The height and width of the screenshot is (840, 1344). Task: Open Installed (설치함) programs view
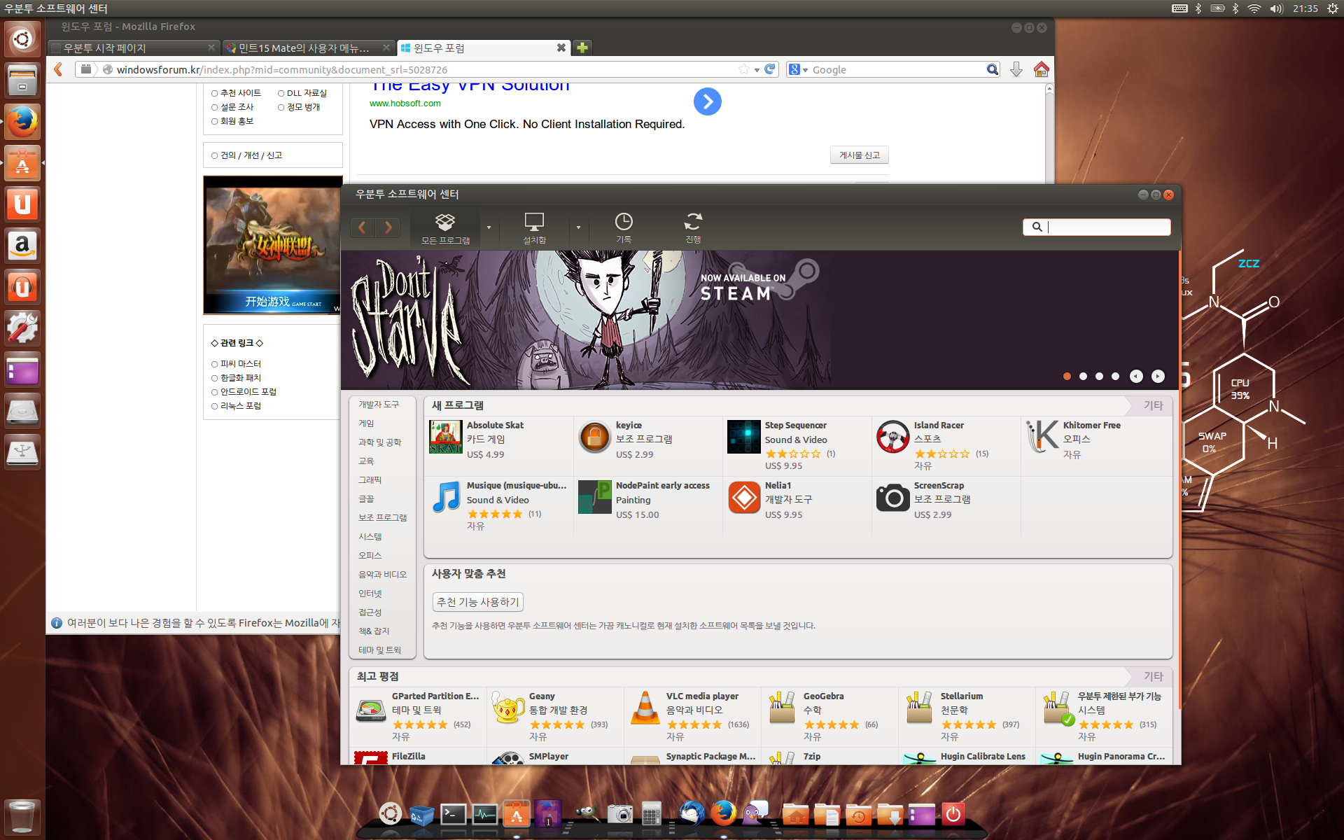[534, 229]
